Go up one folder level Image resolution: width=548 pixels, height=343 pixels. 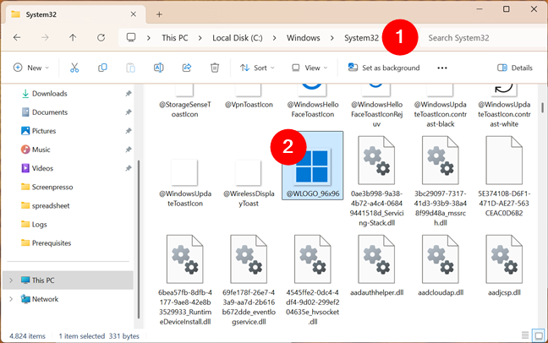[x=73, y=38]
